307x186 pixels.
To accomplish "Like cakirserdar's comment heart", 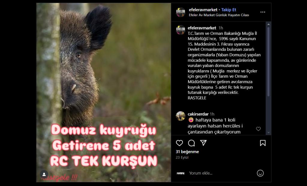I will click(258, 129).
